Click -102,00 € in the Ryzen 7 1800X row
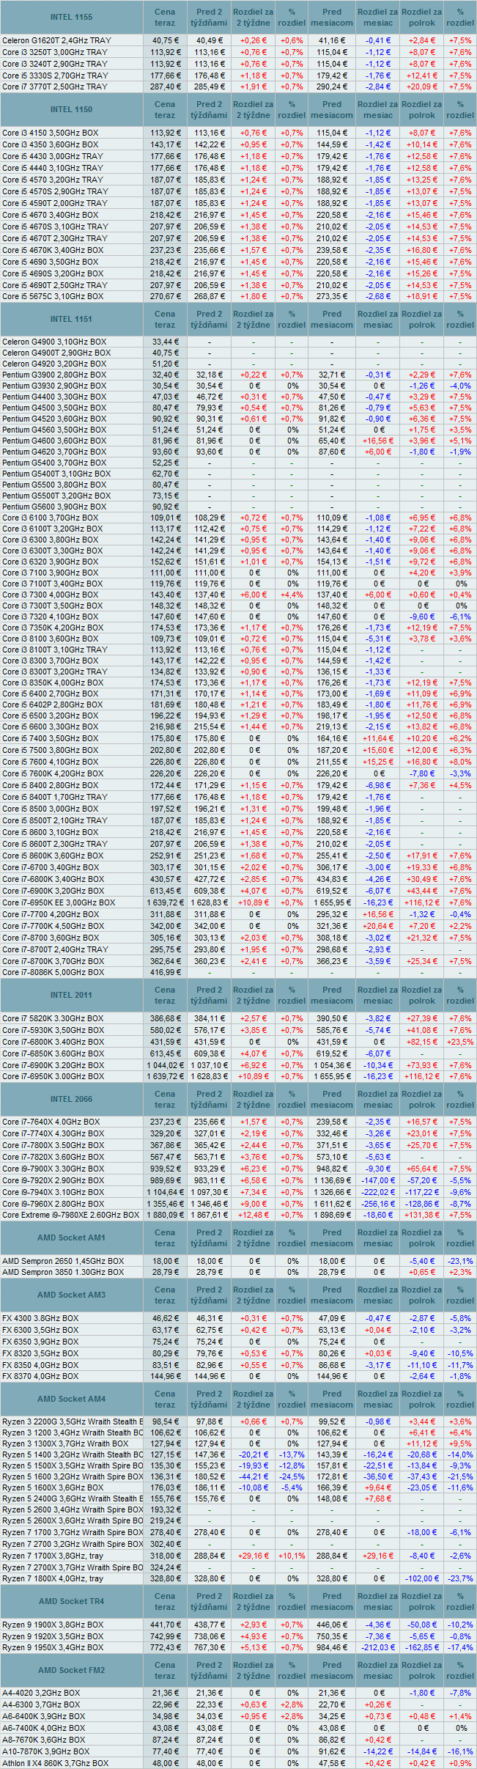 [422, 1578]
